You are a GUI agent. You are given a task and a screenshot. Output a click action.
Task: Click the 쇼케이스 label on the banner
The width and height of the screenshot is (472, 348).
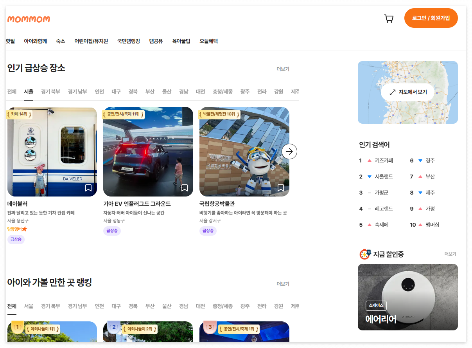pyautogui.click(x=376, y=306)
